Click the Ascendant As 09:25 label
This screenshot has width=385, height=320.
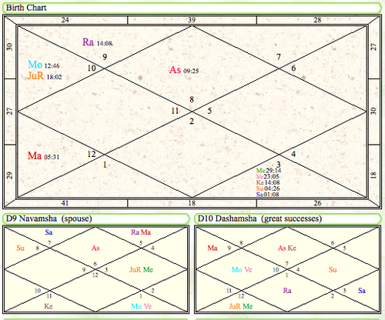[x=184, y=70]
